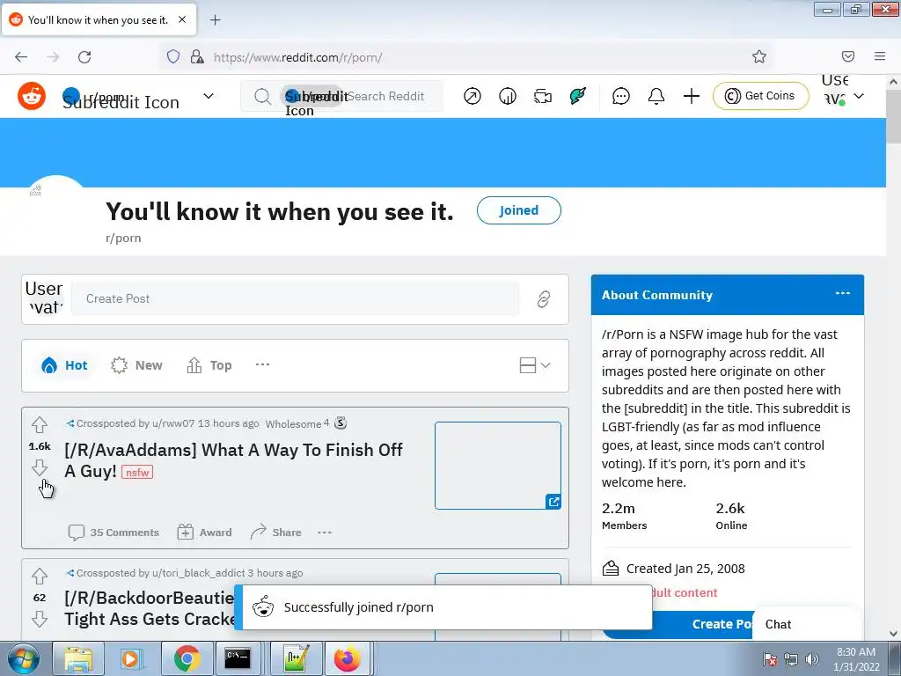The image size is (901, 676).
Task: Click the link icon in Create Post box
Action: pyautogui.click(x=544, y=299)
